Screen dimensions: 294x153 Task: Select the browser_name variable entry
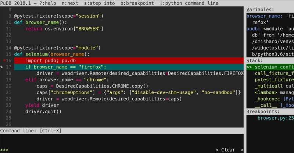[x=270, y=19]
